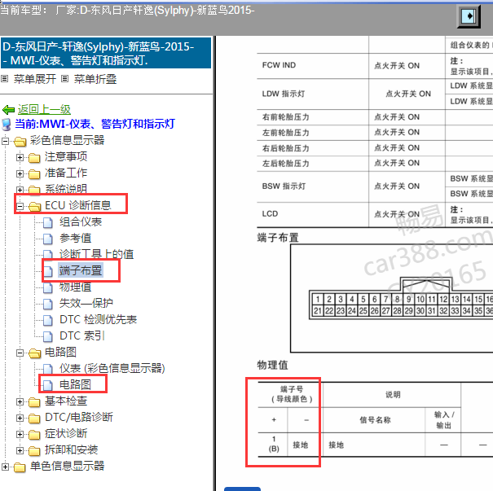
Task: Click the 单色信息显示器 folder icon
Action: pos(20,467)
